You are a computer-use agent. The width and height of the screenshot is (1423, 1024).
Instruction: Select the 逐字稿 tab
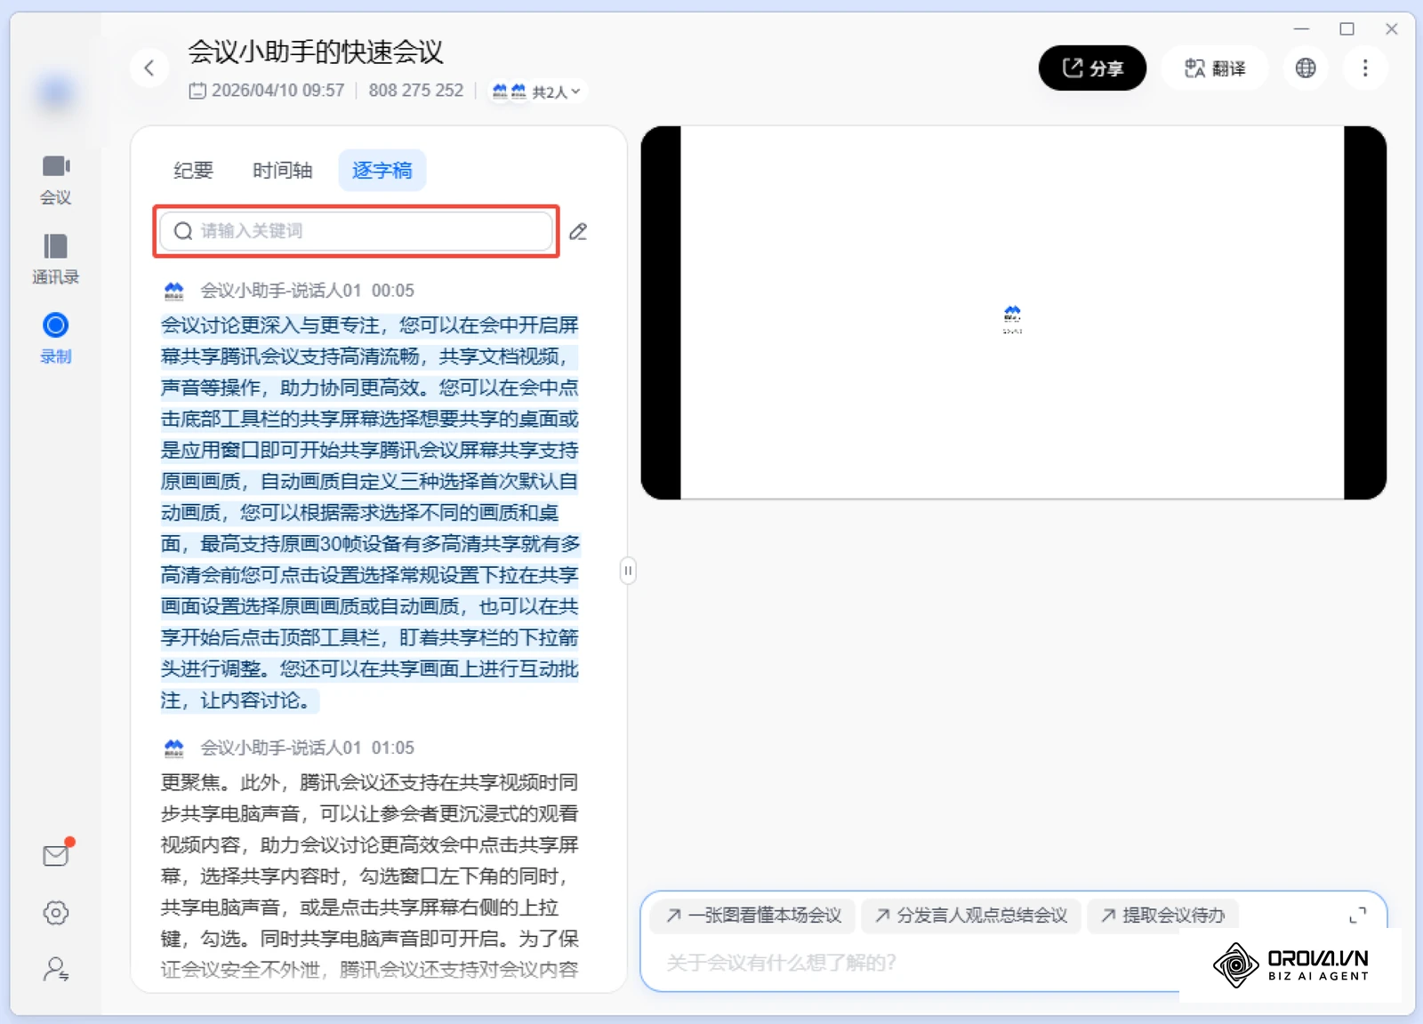pos(382,170)
